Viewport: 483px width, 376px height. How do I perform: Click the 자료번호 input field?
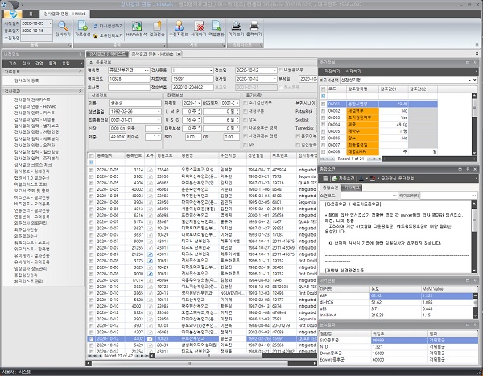[192, 79]
